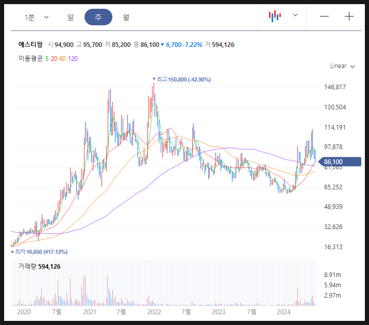Click the 146,817 price axis label

(335, 87)
